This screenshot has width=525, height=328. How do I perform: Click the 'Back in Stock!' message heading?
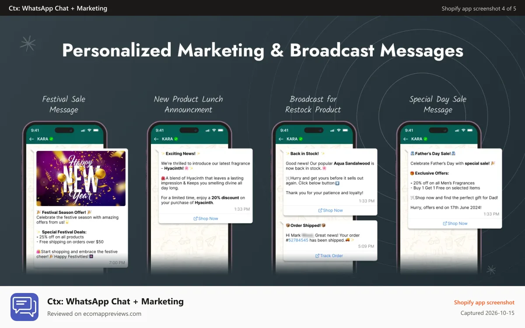coord(305,154)
